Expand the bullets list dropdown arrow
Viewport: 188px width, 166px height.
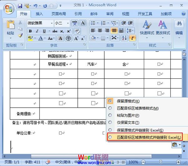pos(98,23)
